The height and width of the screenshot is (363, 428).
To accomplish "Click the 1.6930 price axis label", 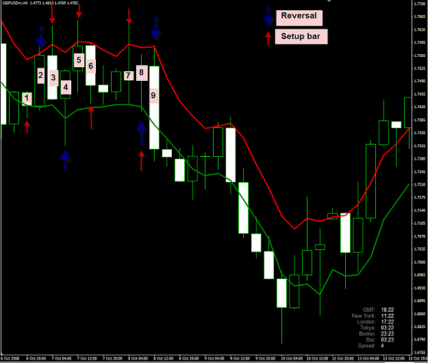I will (420, 288).
